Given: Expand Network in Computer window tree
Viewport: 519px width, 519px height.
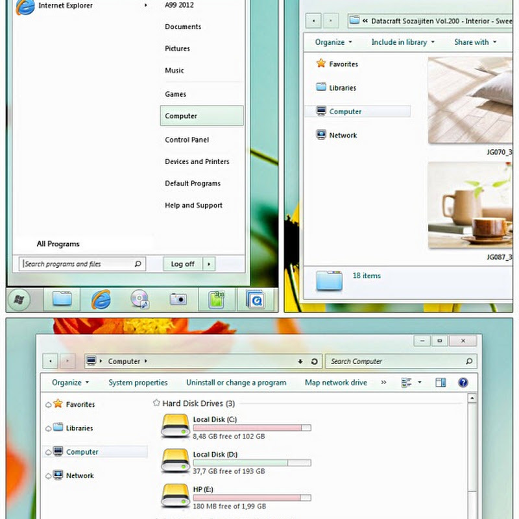Looking at the screenshot, I should (x=48, y=476).
